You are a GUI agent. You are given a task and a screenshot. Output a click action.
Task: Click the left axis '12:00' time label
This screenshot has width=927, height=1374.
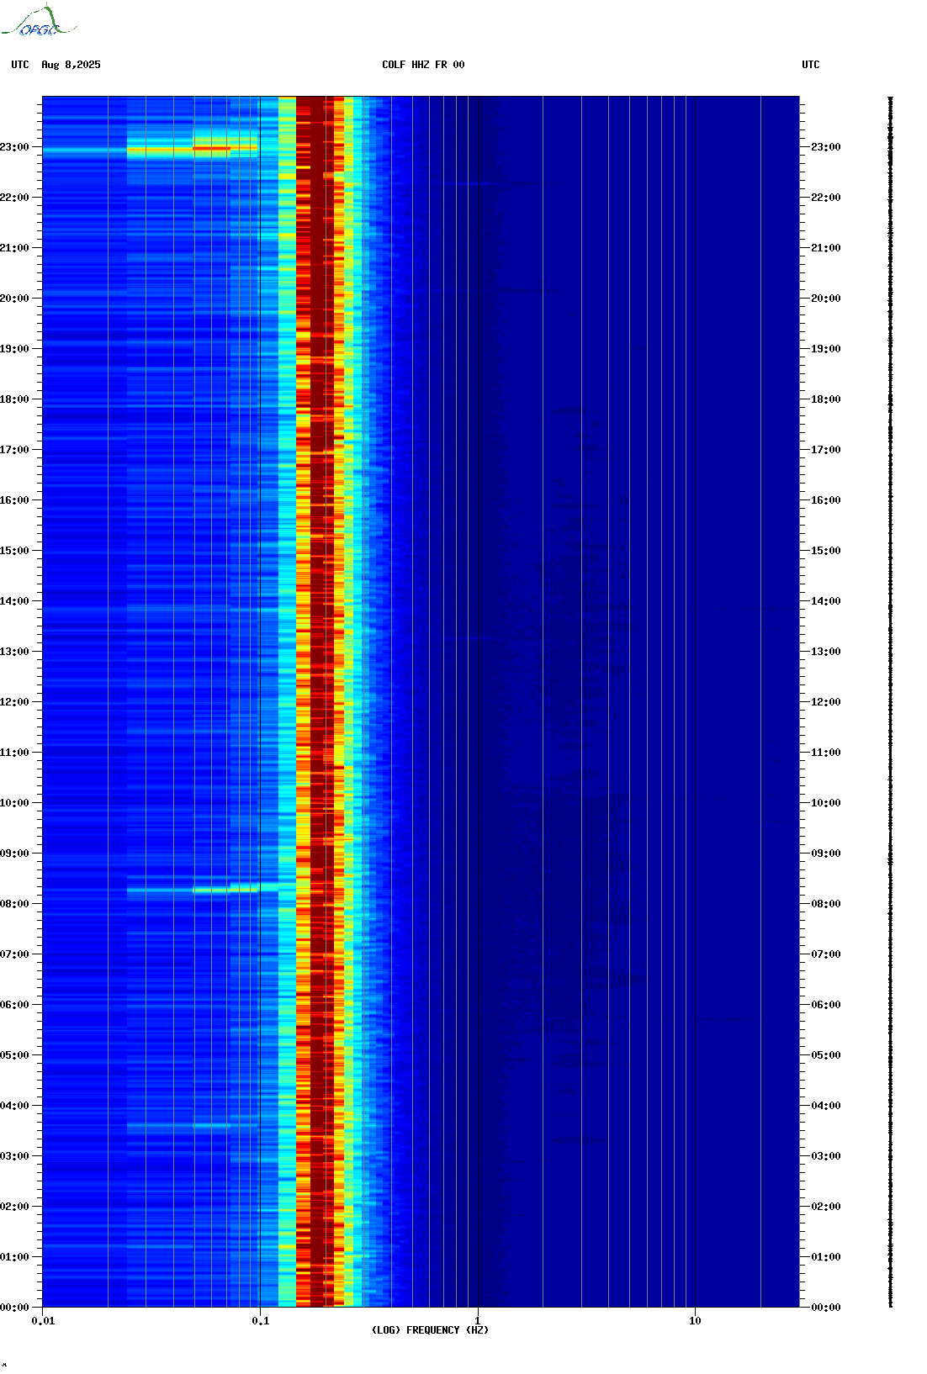(14, 702)
